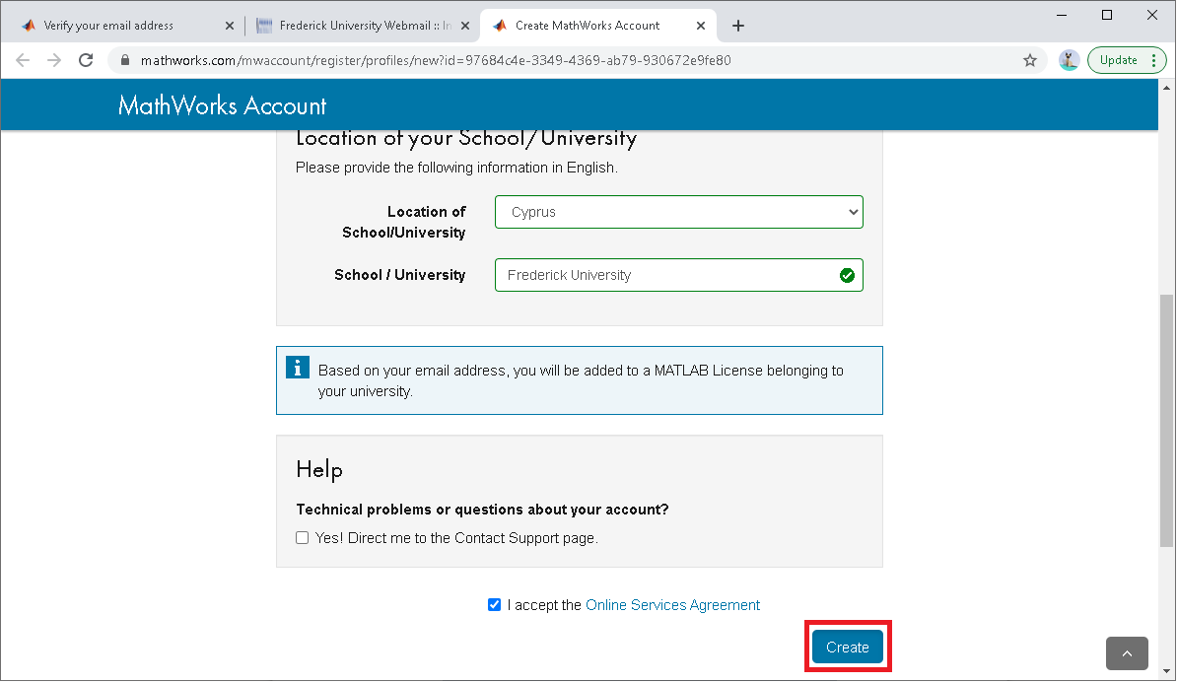The height and width of the screenshot is (683, 1177).
Task: Uncheck the Online Services Agreement checkbox
Action: pos(495,605)
